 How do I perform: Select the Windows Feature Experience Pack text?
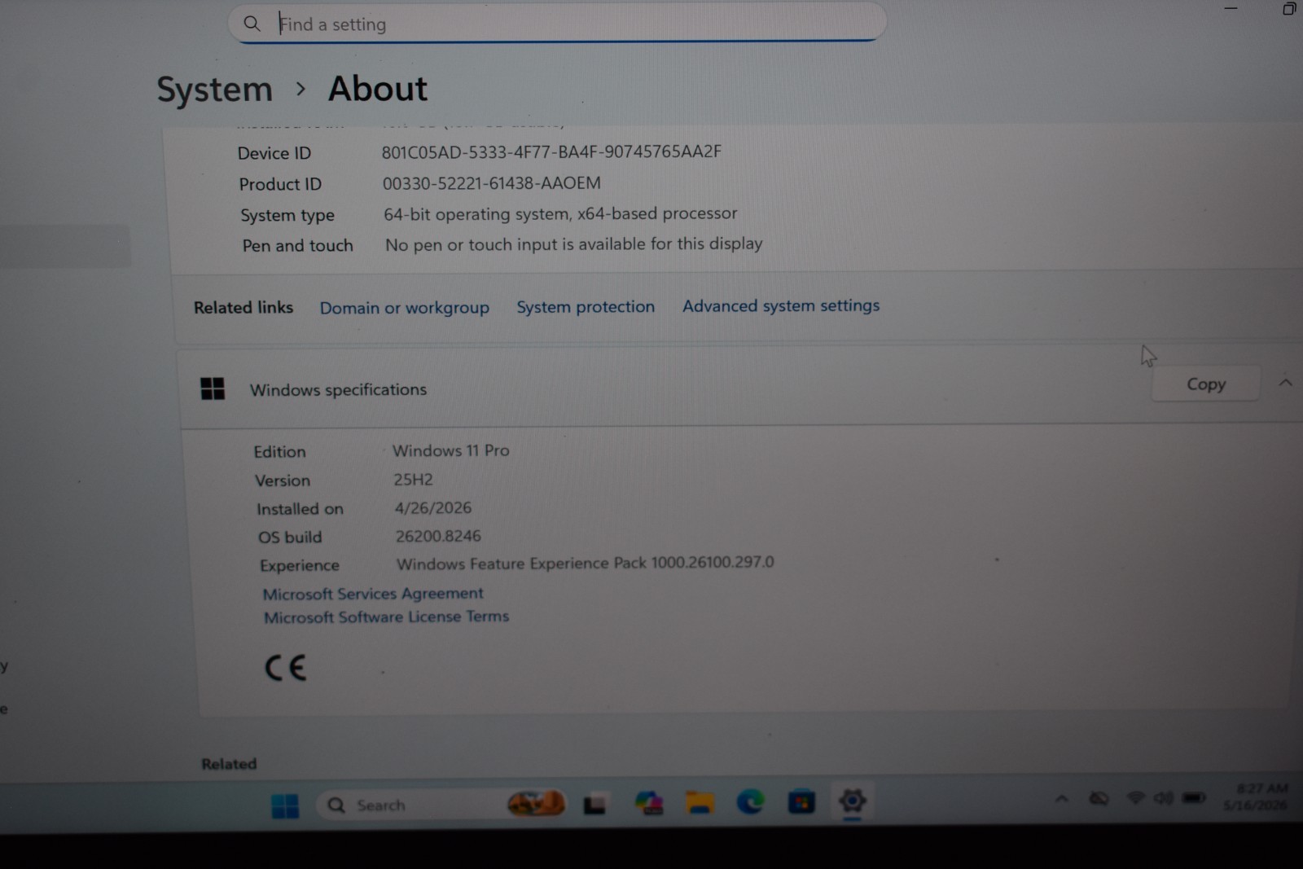tap(585, 563)
